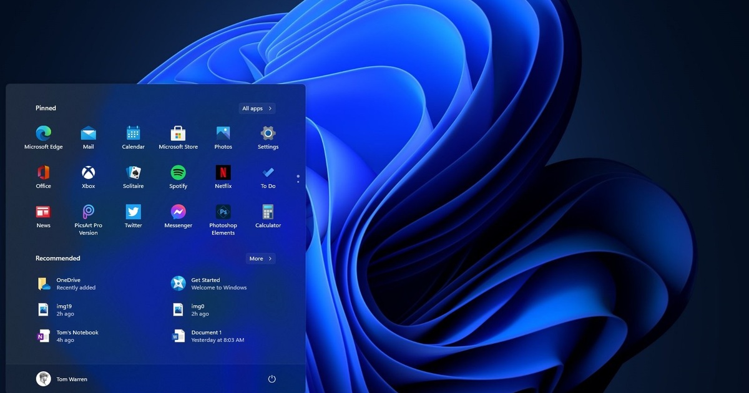Open the Calendar app
This screenshot has height=393, width=749.
click(x=134, y=138)
